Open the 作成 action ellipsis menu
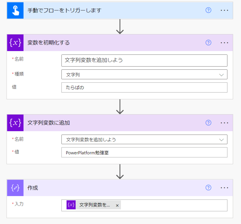 coord(224,188)
